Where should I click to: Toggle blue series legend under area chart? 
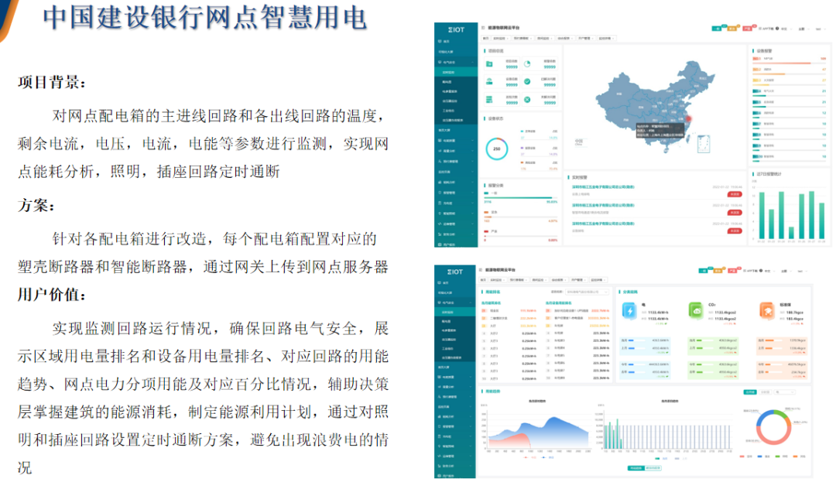pyautogui.click(x=547, y=457)
